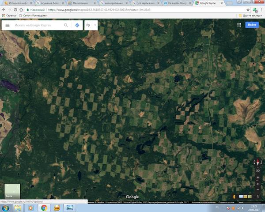The height and width of the screenshot is (212, 265).
Task: Click the yellow Pegman Street View icon
Action: click(234, 197)
